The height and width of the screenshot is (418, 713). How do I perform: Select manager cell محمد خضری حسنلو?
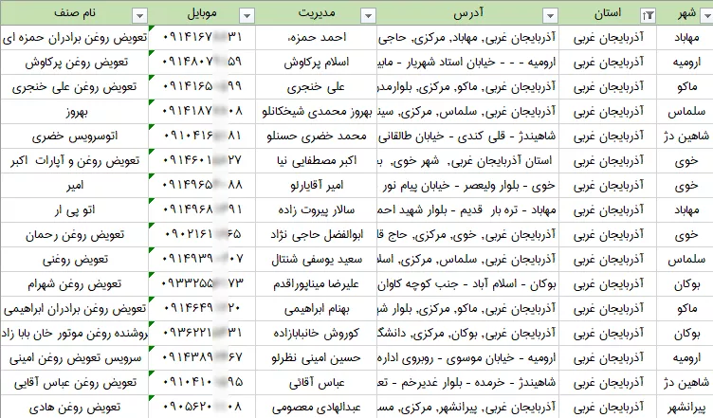click(317, 136)
